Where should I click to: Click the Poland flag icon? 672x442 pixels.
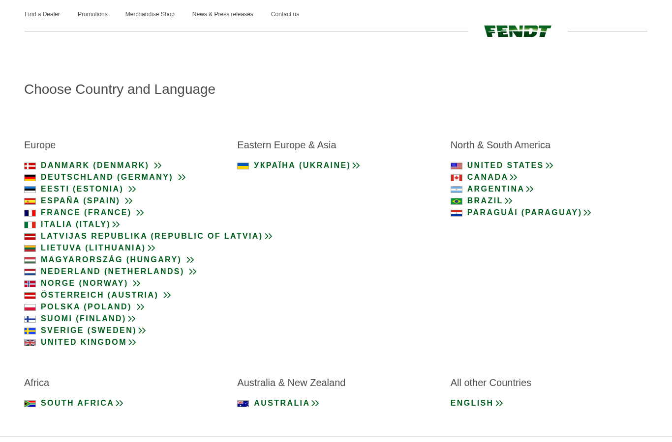tap(30, 307)
